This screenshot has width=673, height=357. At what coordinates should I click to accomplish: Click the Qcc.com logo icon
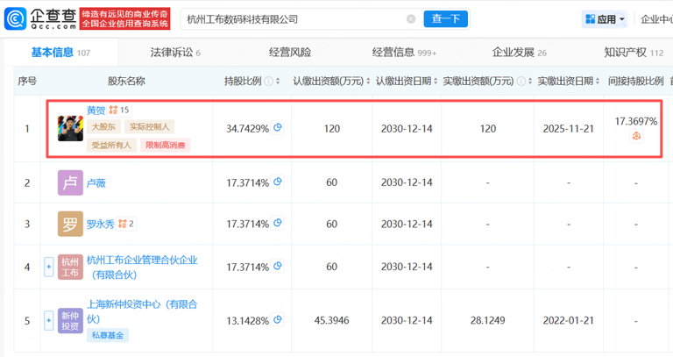tap(16, 19)
